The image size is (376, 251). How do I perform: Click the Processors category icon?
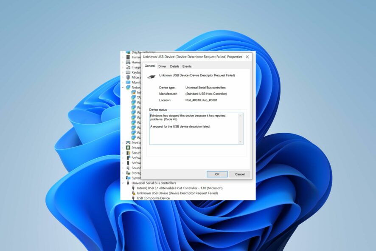(128, 148)
